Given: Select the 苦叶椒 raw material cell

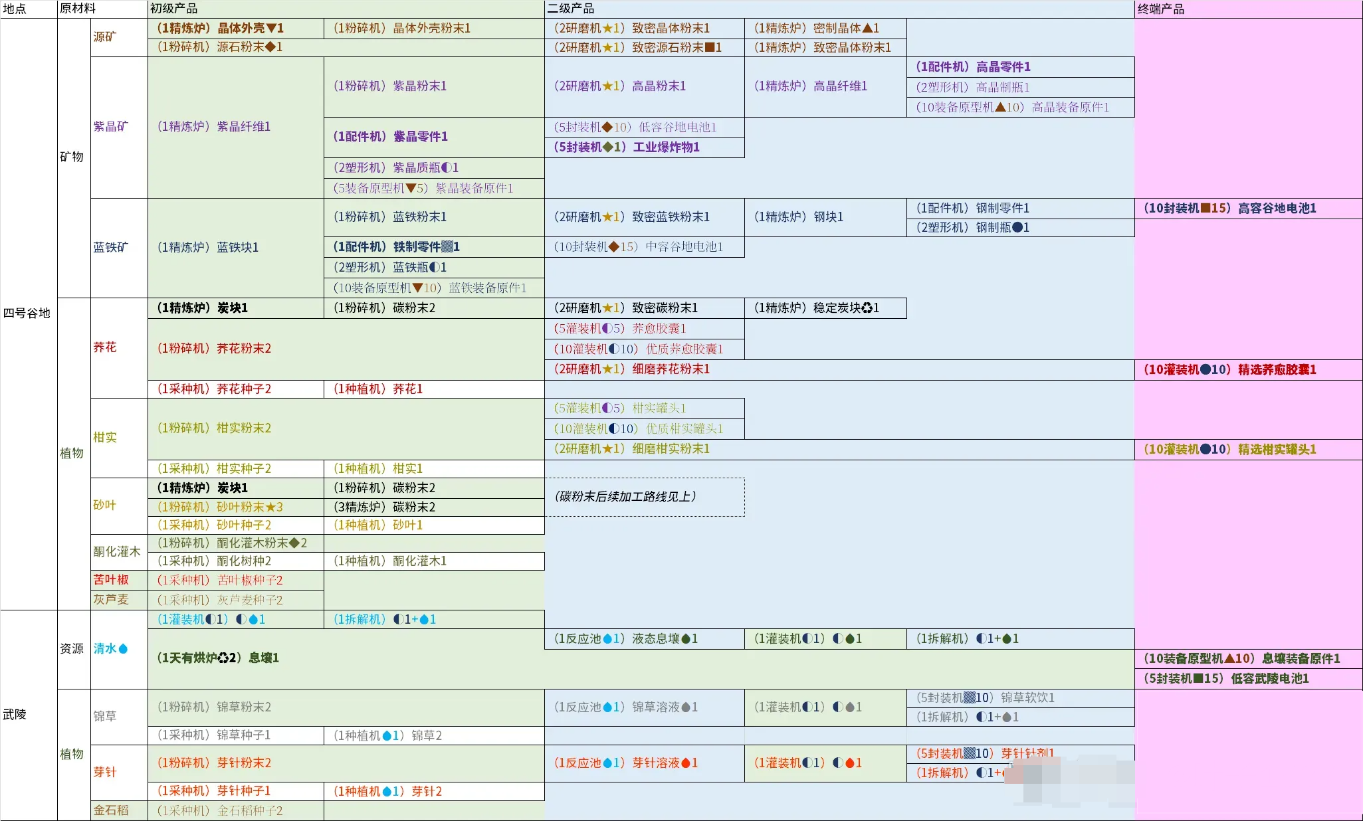Looking at the screenshot, I should click(x=119, y=580).
